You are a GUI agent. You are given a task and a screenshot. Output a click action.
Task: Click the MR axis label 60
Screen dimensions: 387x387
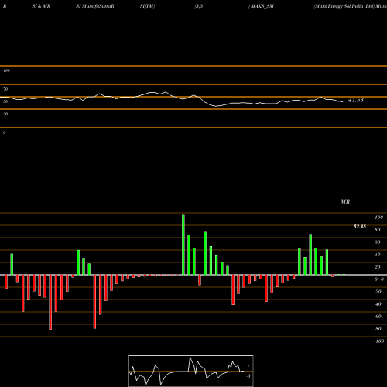[x=377, y=242]
